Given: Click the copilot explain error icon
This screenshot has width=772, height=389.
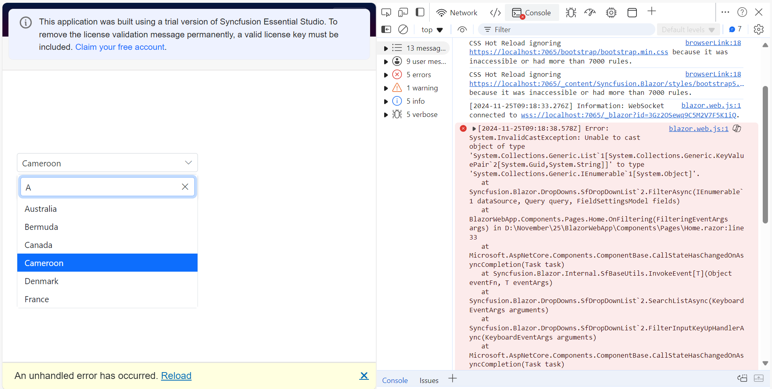Looking at the screenshot, I should point(737,129).
